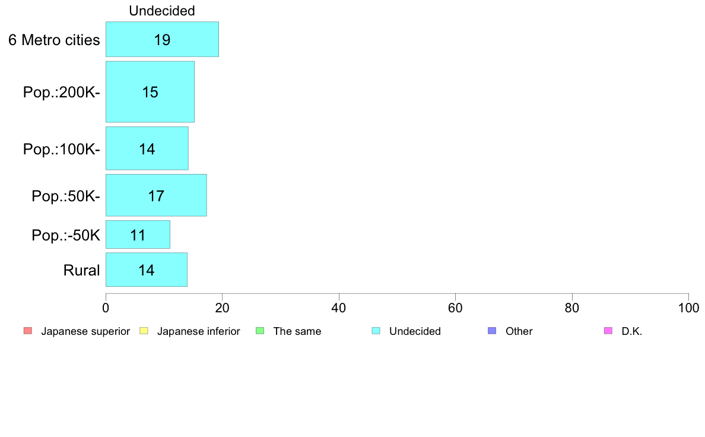Select the Pop.:100K- bar showing 14
705x437 pixels.
[x=147, y=148]
